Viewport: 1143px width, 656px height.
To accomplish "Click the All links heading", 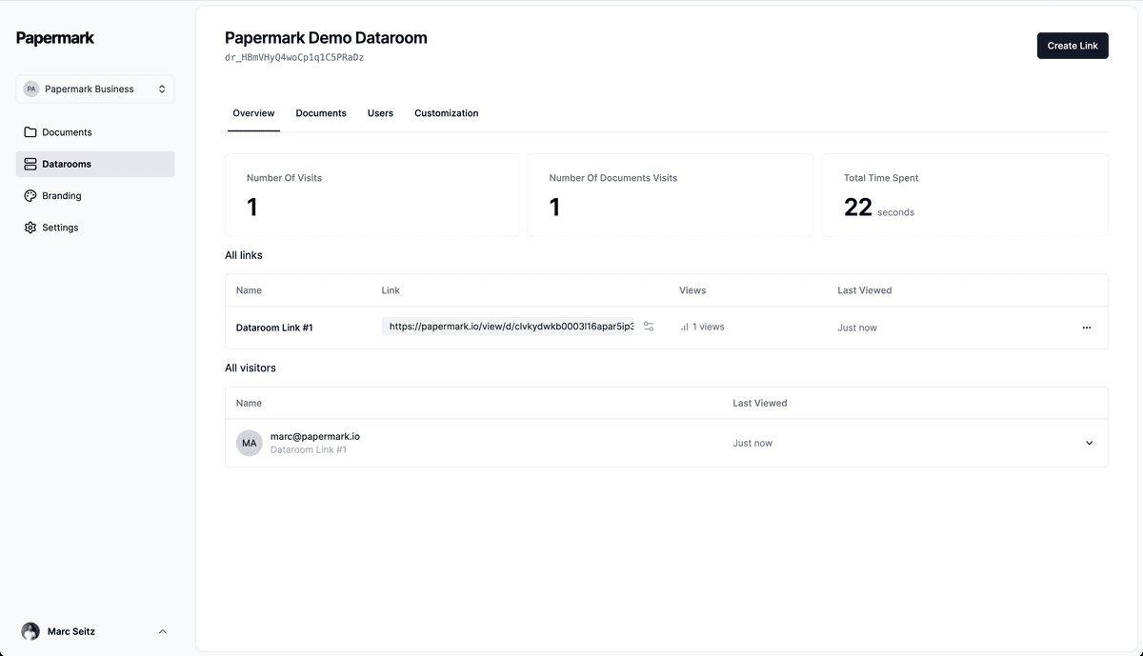I will pyautogui.click(x=244, y=255).
